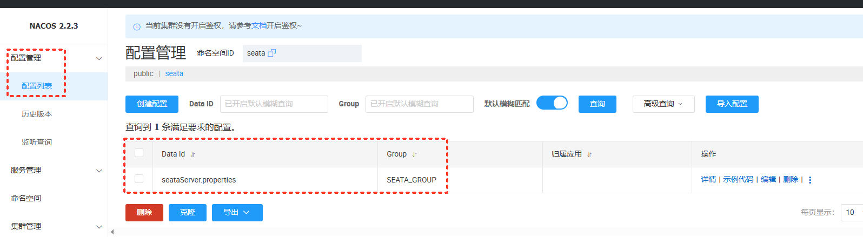Select the seataServer.properties row checkbox

click(139, 179)
